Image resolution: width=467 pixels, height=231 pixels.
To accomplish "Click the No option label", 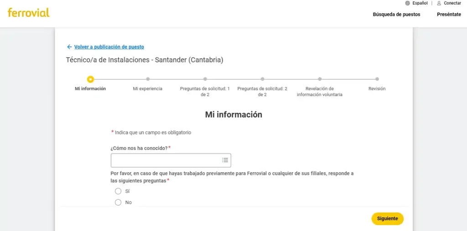I will 128,202.
